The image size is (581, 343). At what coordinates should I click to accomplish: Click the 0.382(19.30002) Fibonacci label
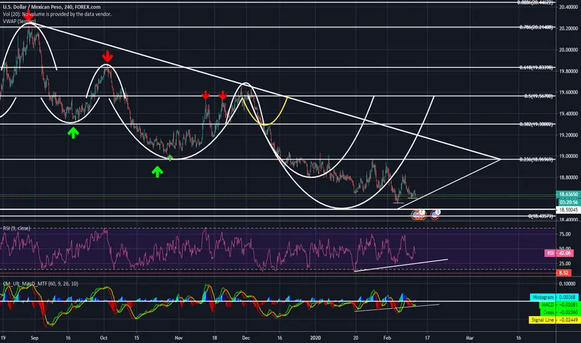[x=535, y=124]
